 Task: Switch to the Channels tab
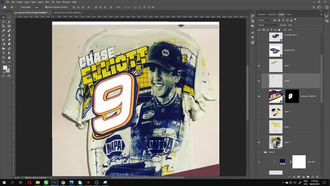pyautogui.click(x=261, y=14)
